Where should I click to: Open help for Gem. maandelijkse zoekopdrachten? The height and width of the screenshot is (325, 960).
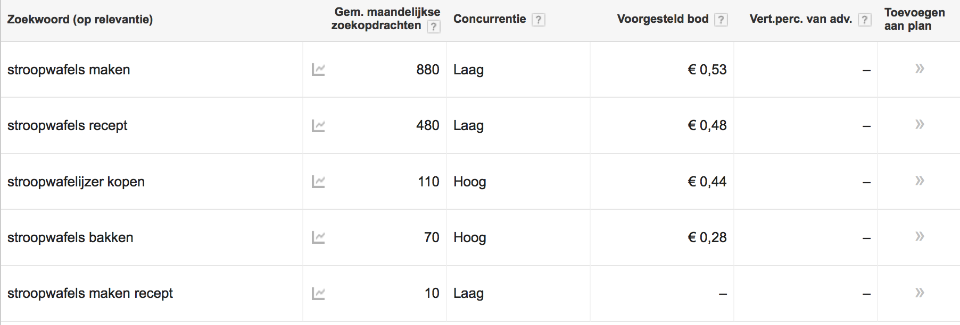point(434,27)
